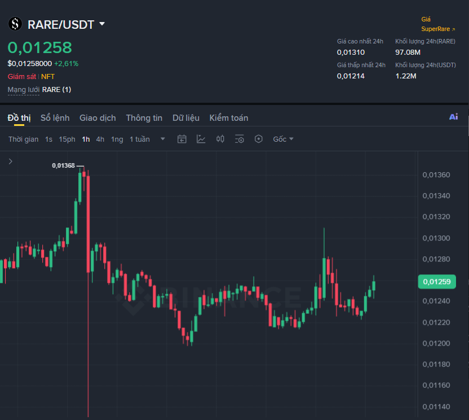Click the Giám sát tag
469x420 pixels.
point(22,76)
